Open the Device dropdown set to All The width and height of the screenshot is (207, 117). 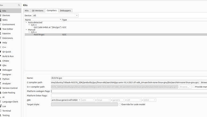tap(56, 16)
